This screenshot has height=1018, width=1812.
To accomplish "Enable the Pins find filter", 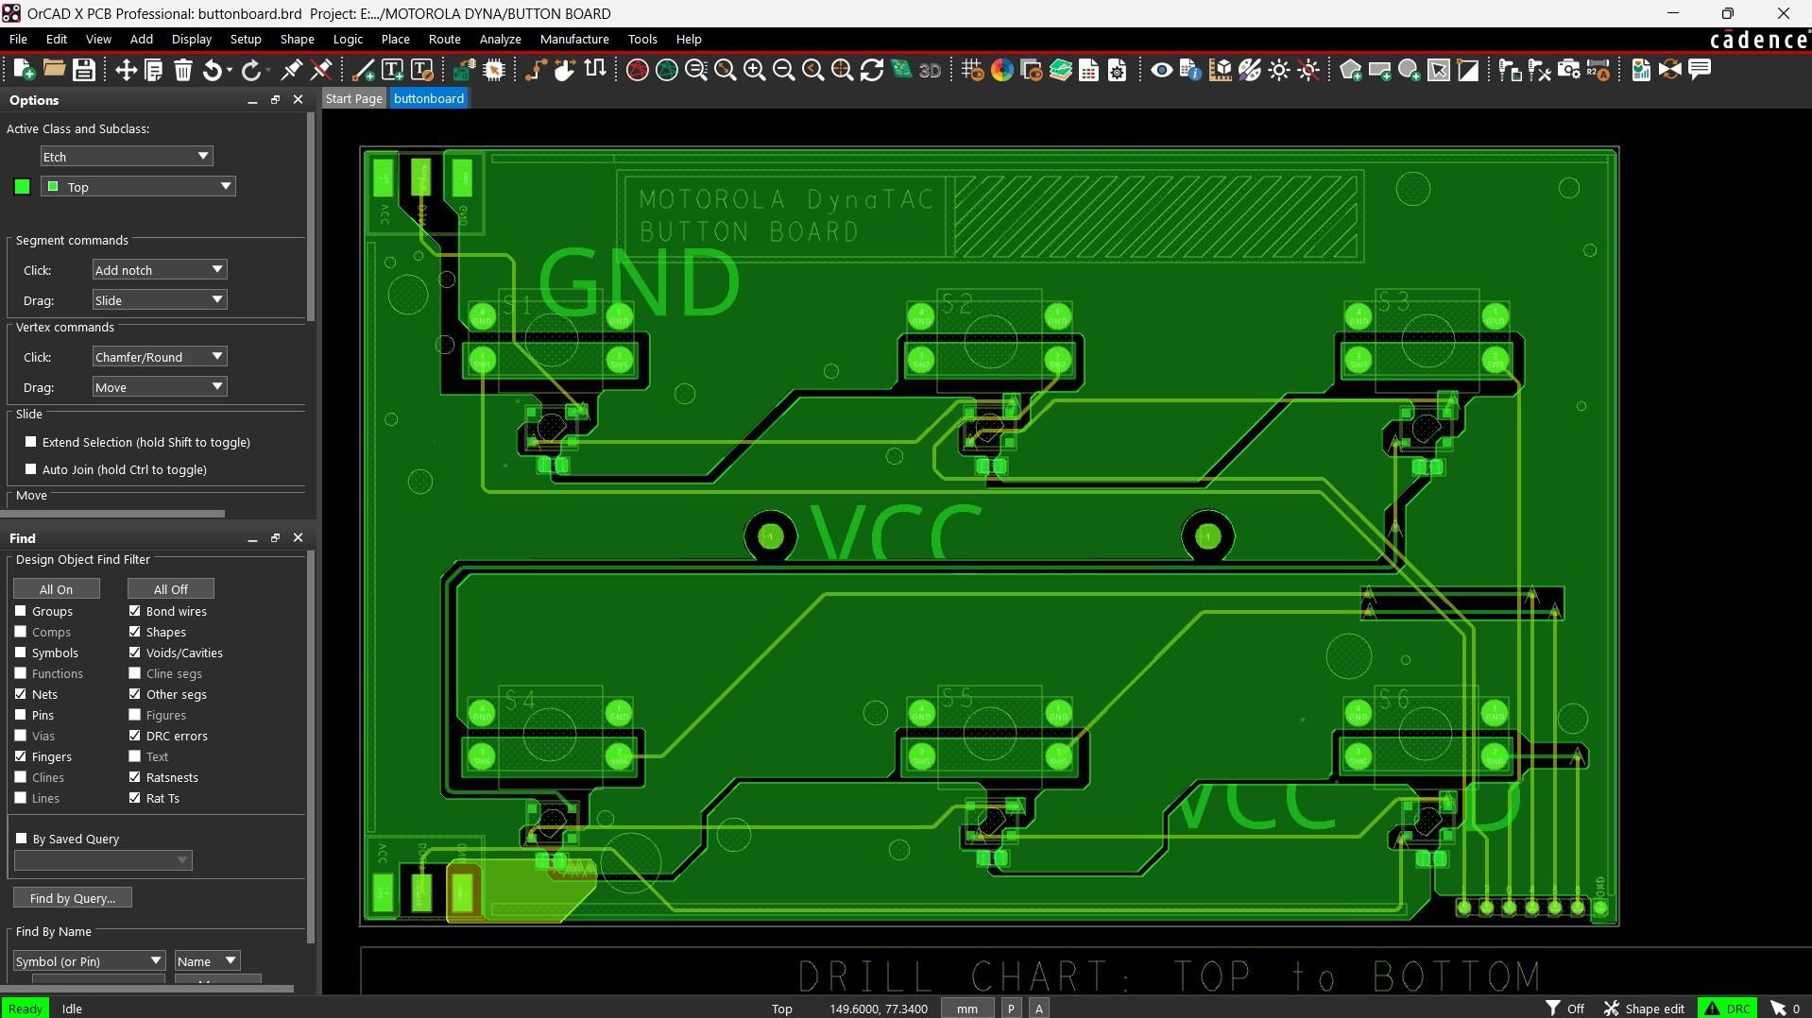I will (21, 715).
